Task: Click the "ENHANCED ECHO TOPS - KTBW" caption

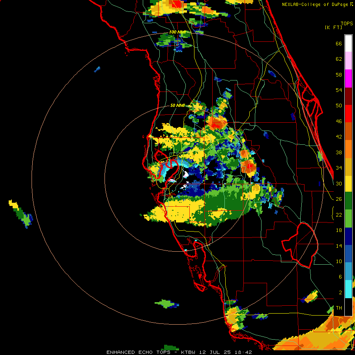Action: tap(151, 352)
